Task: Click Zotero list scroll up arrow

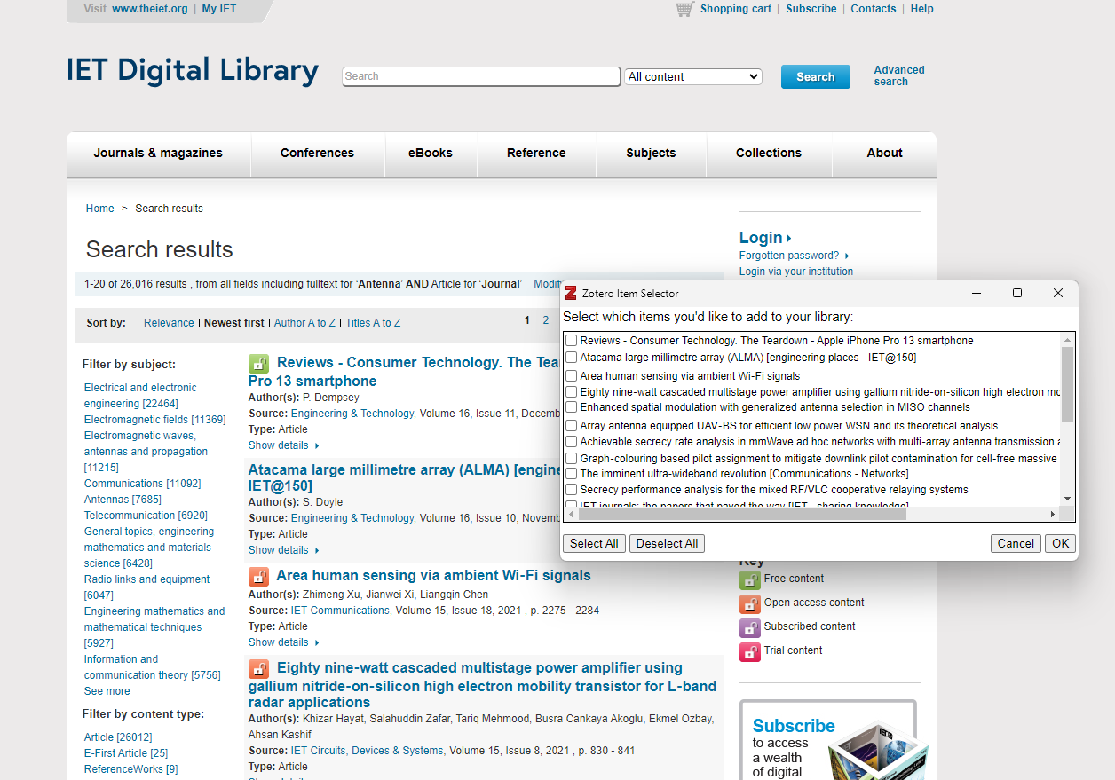Action: click(x=1067, y=340)
